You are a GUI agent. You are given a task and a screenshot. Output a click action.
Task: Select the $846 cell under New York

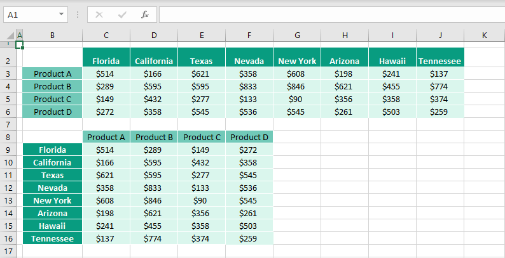(297, 86)
